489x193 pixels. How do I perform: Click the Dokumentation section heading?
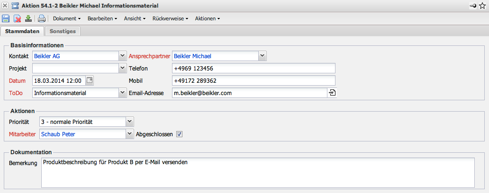(31, 152)
